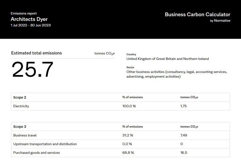
Task: Select the Business travel row
Action: pos(120,135)
